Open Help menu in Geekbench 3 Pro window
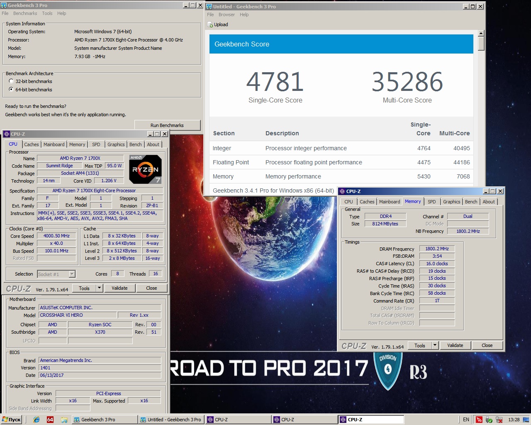The height and width of the screenshot is (425, 531). click(62, 13)
